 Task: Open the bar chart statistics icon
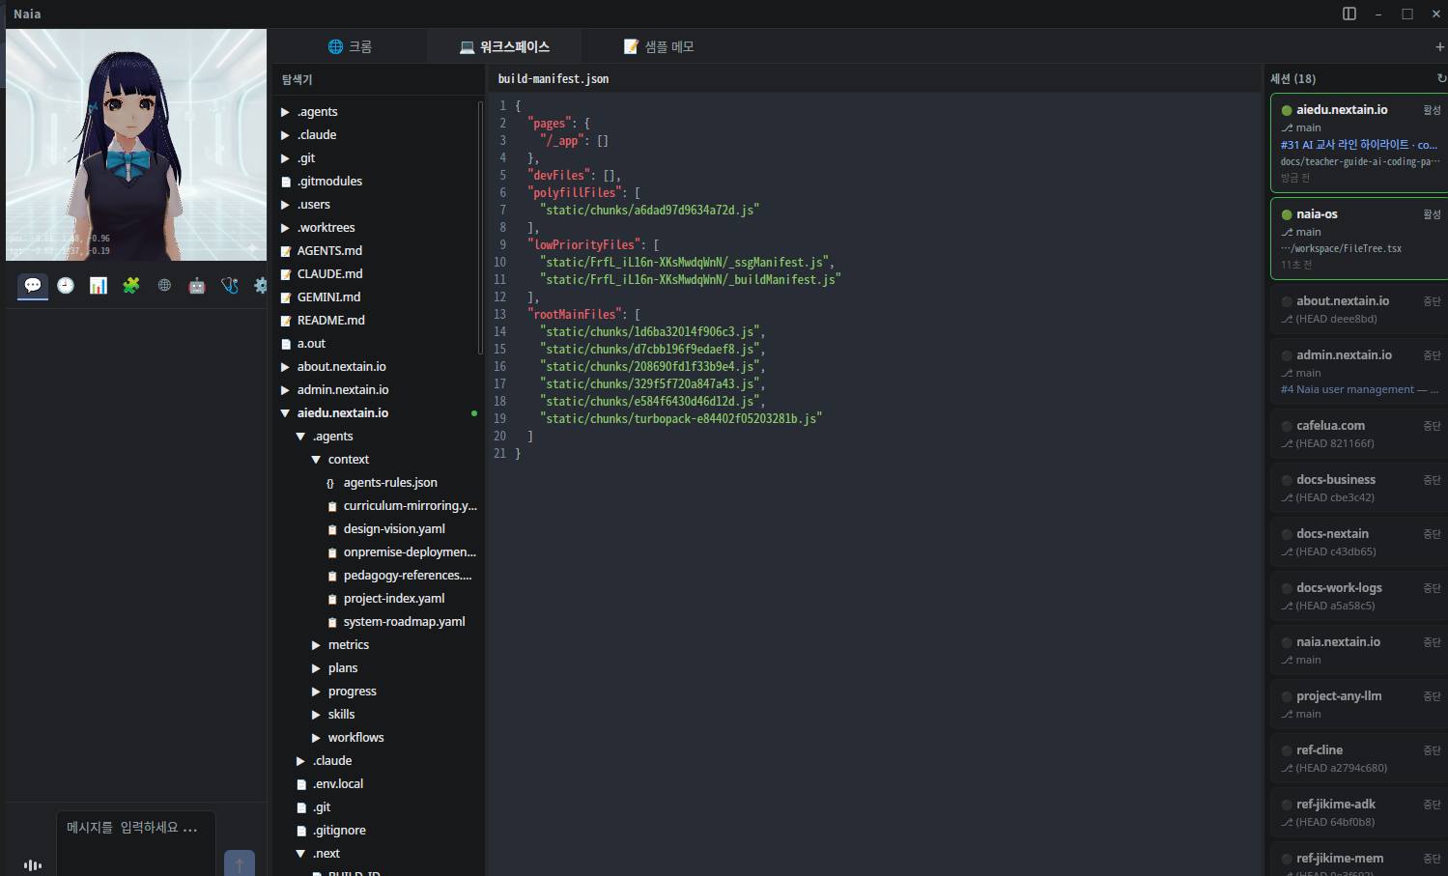tap(99, 286)
